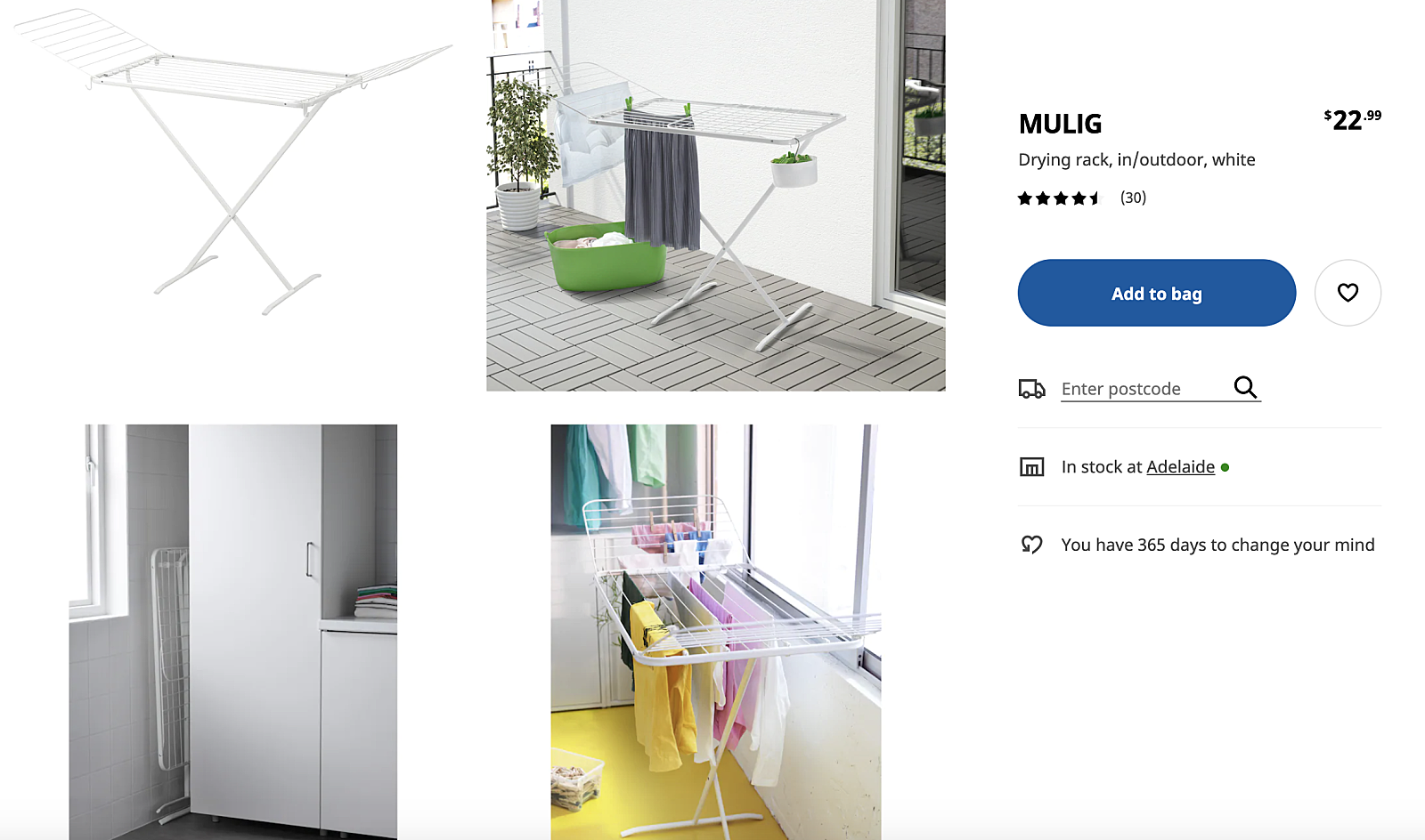Add MULIG drying rack to bag
This screenshot has height=840, width=1425.
(x=1157, y=293)
